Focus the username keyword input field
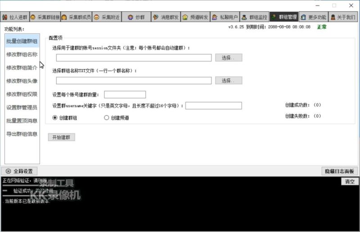This screenshot has height=232, width=360. point(213,106)
